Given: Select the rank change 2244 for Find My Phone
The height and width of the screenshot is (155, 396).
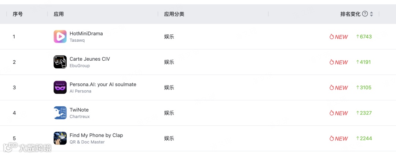Looking at the screenshot, I should point(364,139).
